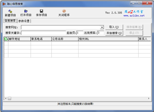This screenshot has width=154, height=112.
Task: Visit the www.aslike.net link
Action: click(134, 16)
